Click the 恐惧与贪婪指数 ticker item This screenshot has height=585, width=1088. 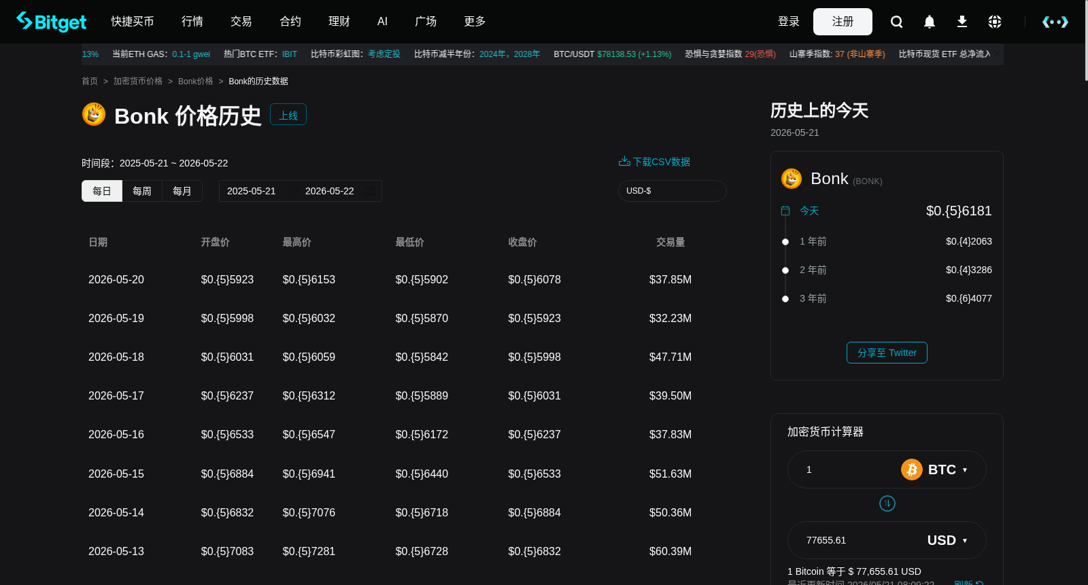pos(730,54)
